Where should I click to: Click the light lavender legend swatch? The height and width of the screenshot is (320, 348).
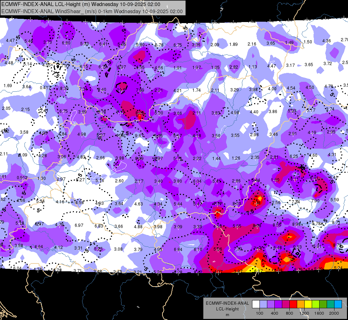pyautogui.click(x=263, y=304)
